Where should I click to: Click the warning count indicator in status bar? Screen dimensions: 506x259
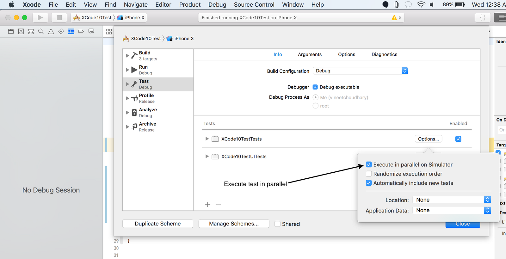[396, 18]
